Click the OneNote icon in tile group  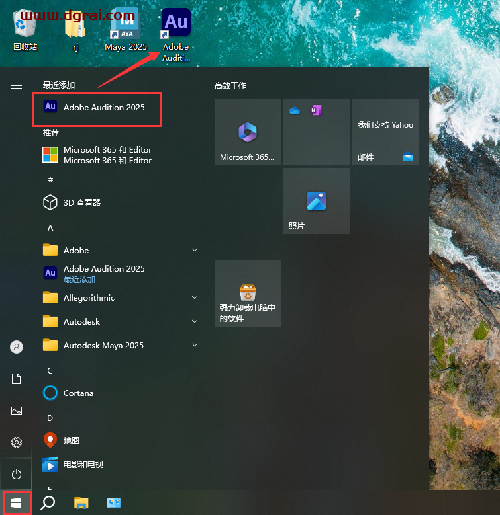[316, 110]
